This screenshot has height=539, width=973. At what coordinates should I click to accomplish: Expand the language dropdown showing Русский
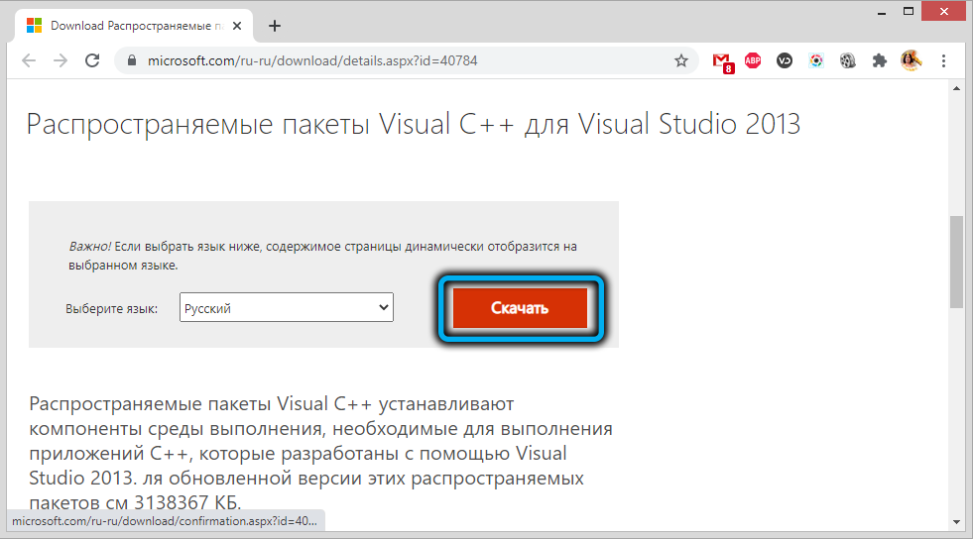287,308
